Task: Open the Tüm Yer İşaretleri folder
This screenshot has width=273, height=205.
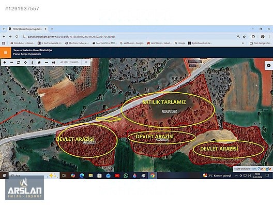Action: [260, 43]
